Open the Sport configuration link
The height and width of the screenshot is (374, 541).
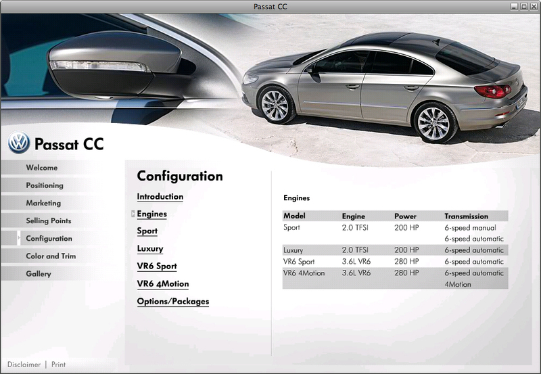coord(147,231)
